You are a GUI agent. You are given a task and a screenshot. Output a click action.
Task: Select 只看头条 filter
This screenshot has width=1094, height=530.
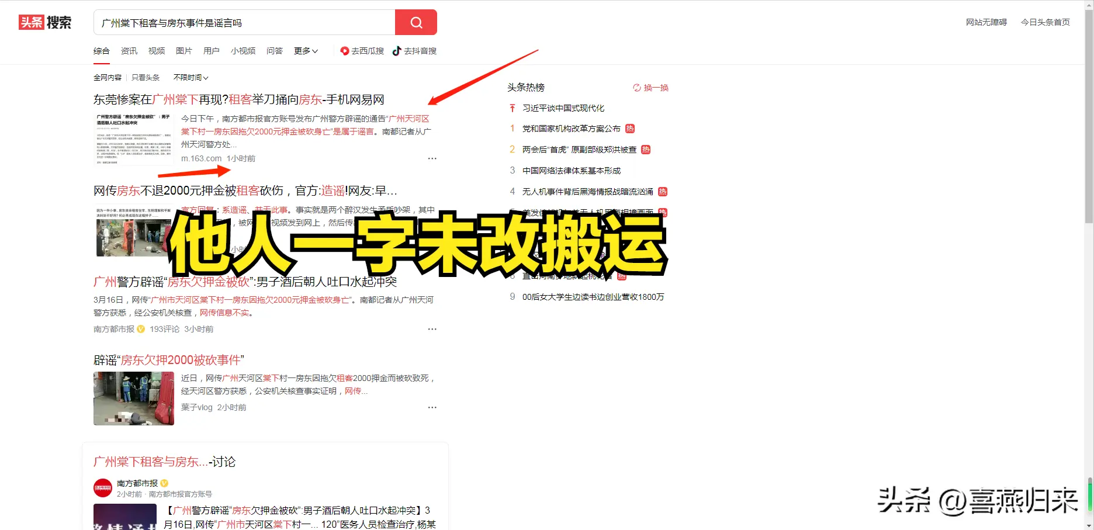[x=146, y=77]
